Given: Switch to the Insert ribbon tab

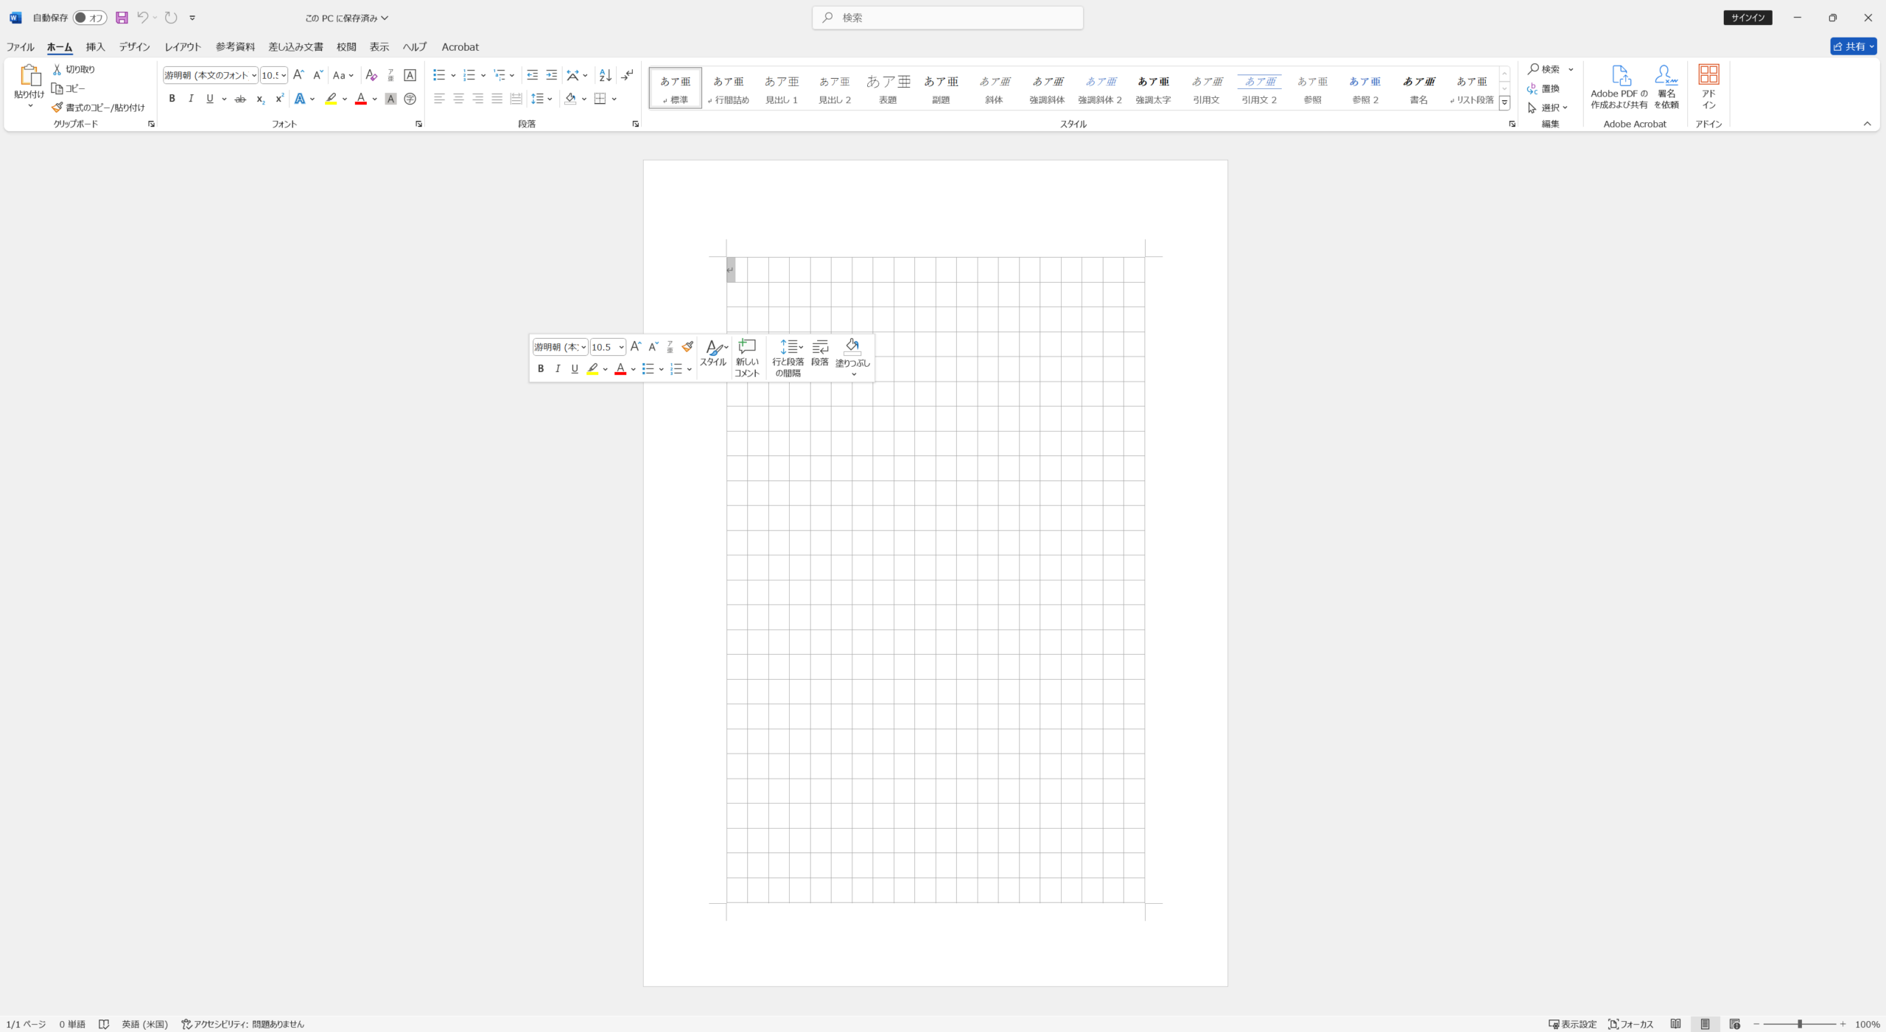Looking at the screenshot, I should click(x=95, y=46).
